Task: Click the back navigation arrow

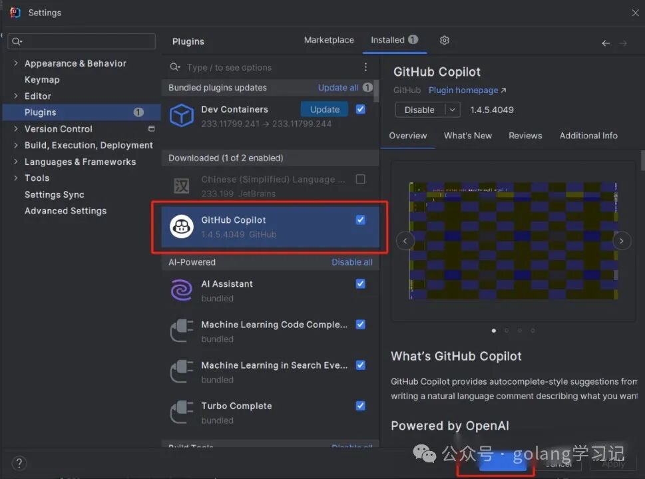Action: 606,43
